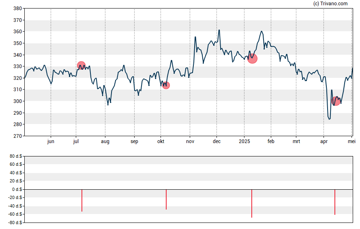Click the '60 d.$' lower axis label
Viewport: 360px width, 229px height.
(16, 164)
